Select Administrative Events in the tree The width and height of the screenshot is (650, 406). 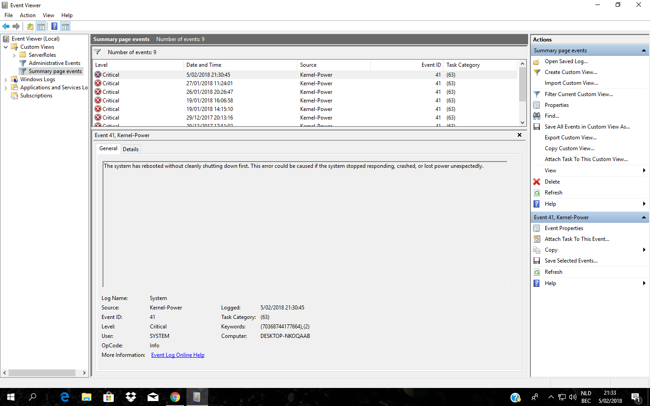[54, 63]
